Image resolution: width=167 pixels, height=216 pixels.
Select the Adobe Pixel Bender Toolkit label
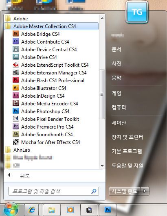click(x=50, y=119)
